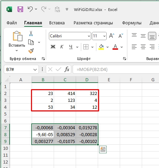The image size is (159, 168).
Task: Select row 10 header
Action: [5, 148]
